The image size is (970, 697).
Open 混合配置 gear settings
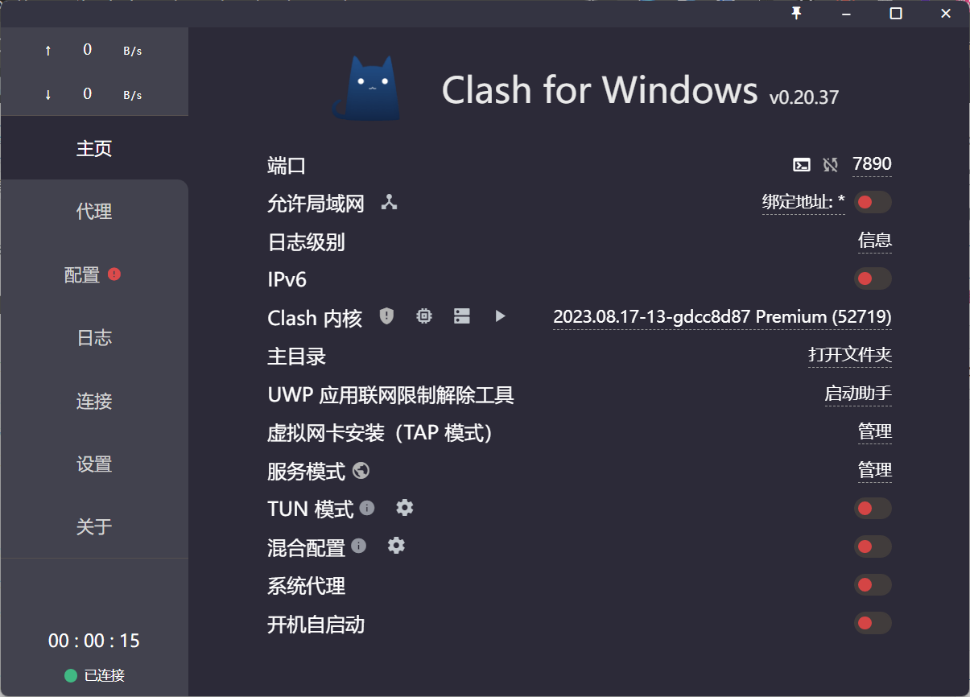(x=396, y=546)
